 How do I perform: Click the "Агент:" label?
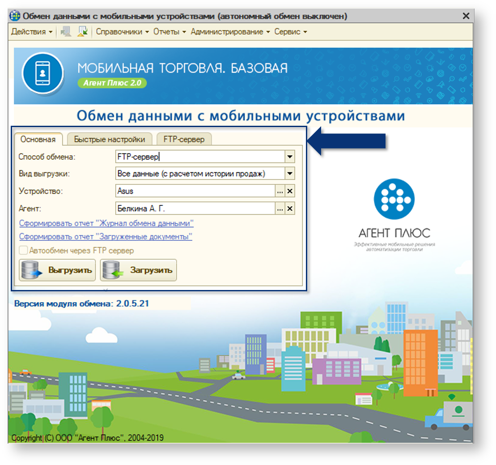click(x=30, y=209)
